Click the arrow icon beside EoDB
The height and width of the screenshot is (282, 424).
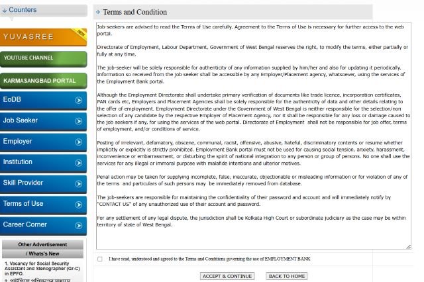coord(78,100)
